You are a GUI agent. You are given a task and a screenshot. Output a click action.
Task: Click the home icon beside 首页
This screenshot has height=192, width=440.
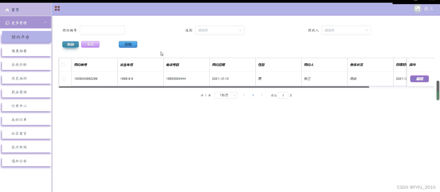7,10
